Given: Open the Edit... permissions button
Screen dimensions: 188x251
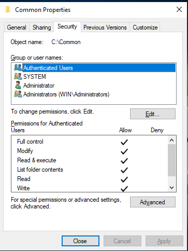Looking at the screenshot, I should pos(153,114).
